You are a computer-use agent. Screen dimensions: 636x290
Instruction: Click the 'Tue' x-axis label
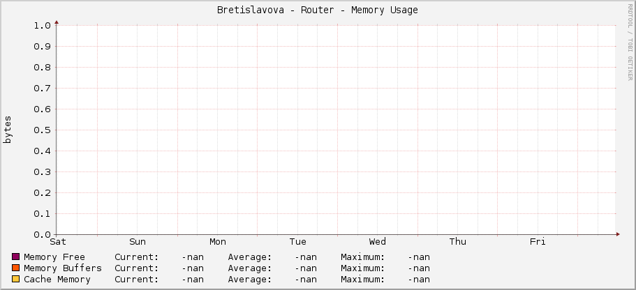[297, 242]
